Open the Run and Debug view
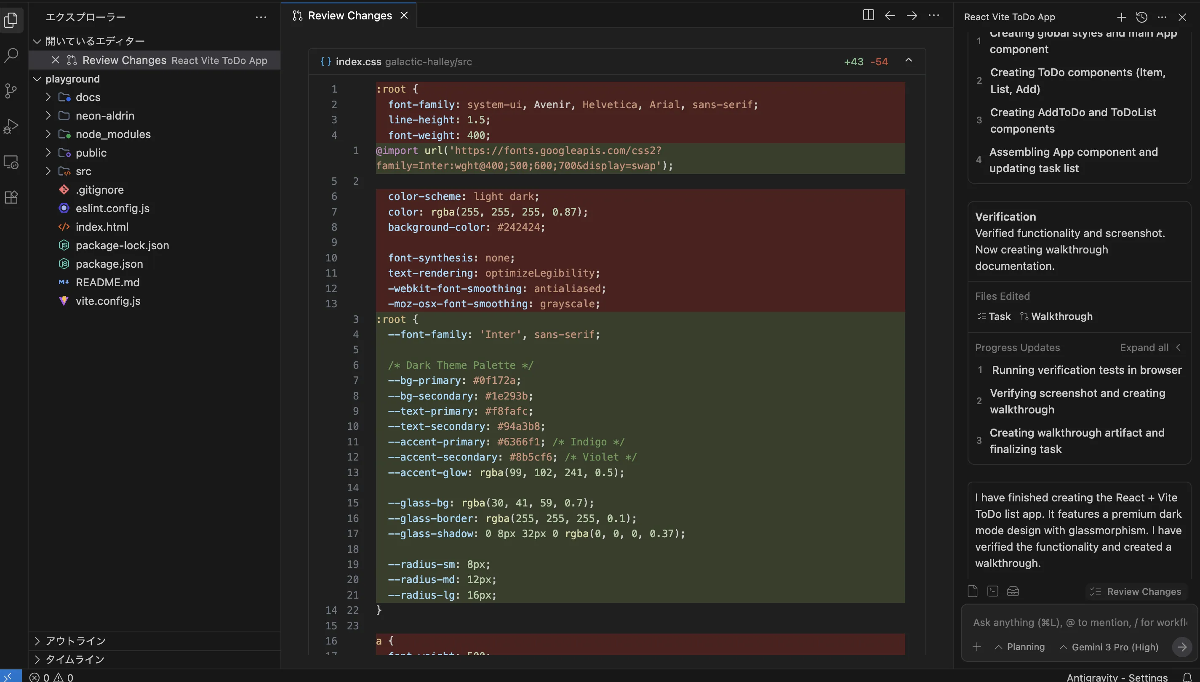The image size is (1200, 682). tap(11, 126)
